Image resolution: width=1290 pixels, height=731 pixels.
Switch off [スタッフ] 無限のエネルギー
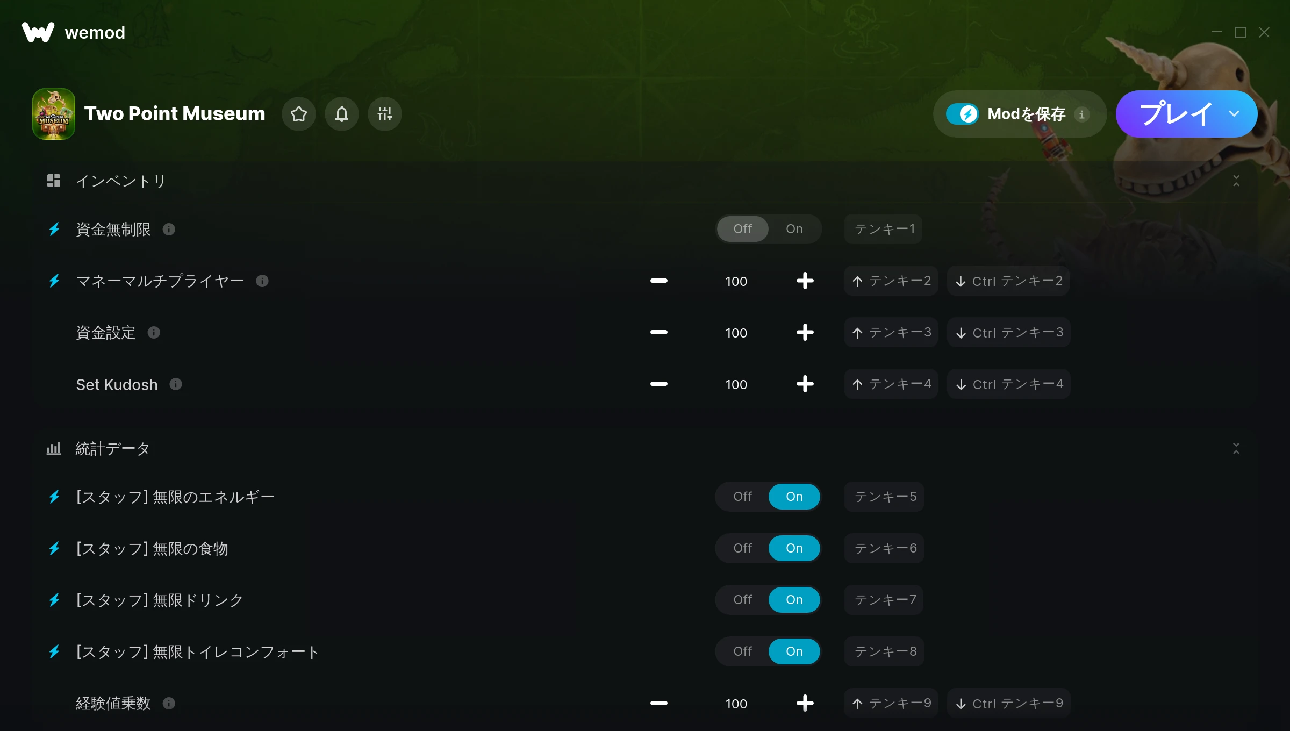pos(743,497)
